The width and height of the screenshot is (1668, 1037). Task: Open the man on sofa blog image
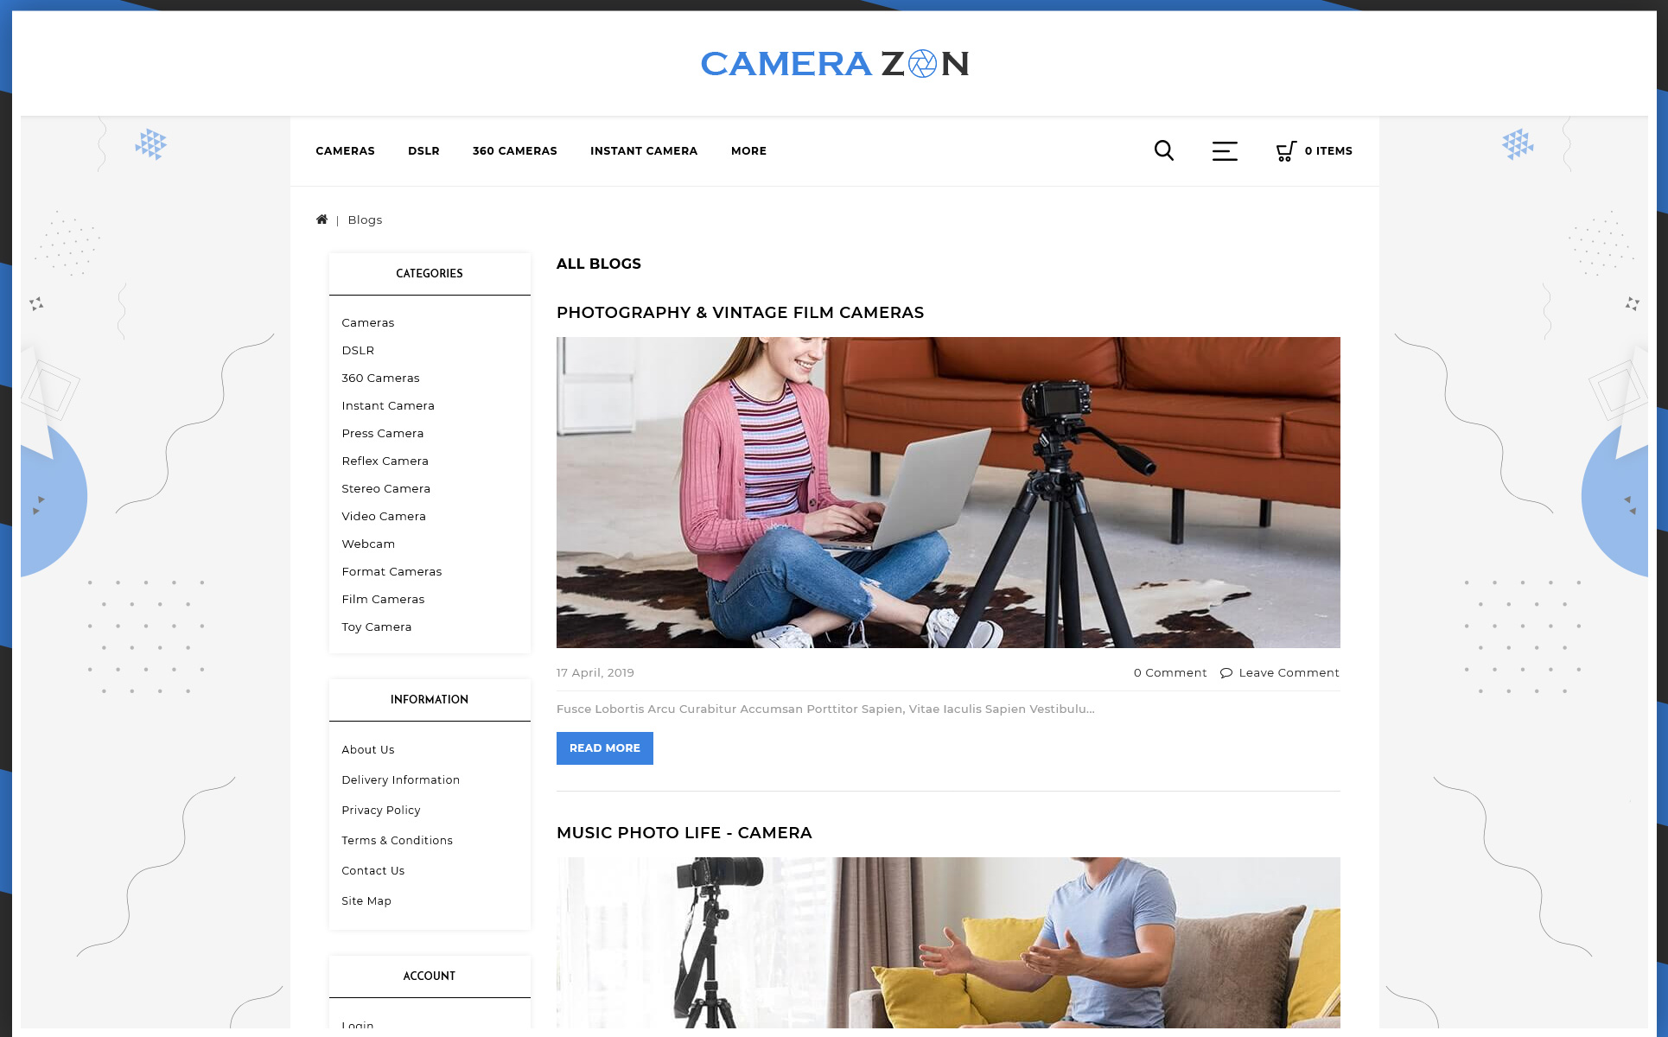(948, 943)
